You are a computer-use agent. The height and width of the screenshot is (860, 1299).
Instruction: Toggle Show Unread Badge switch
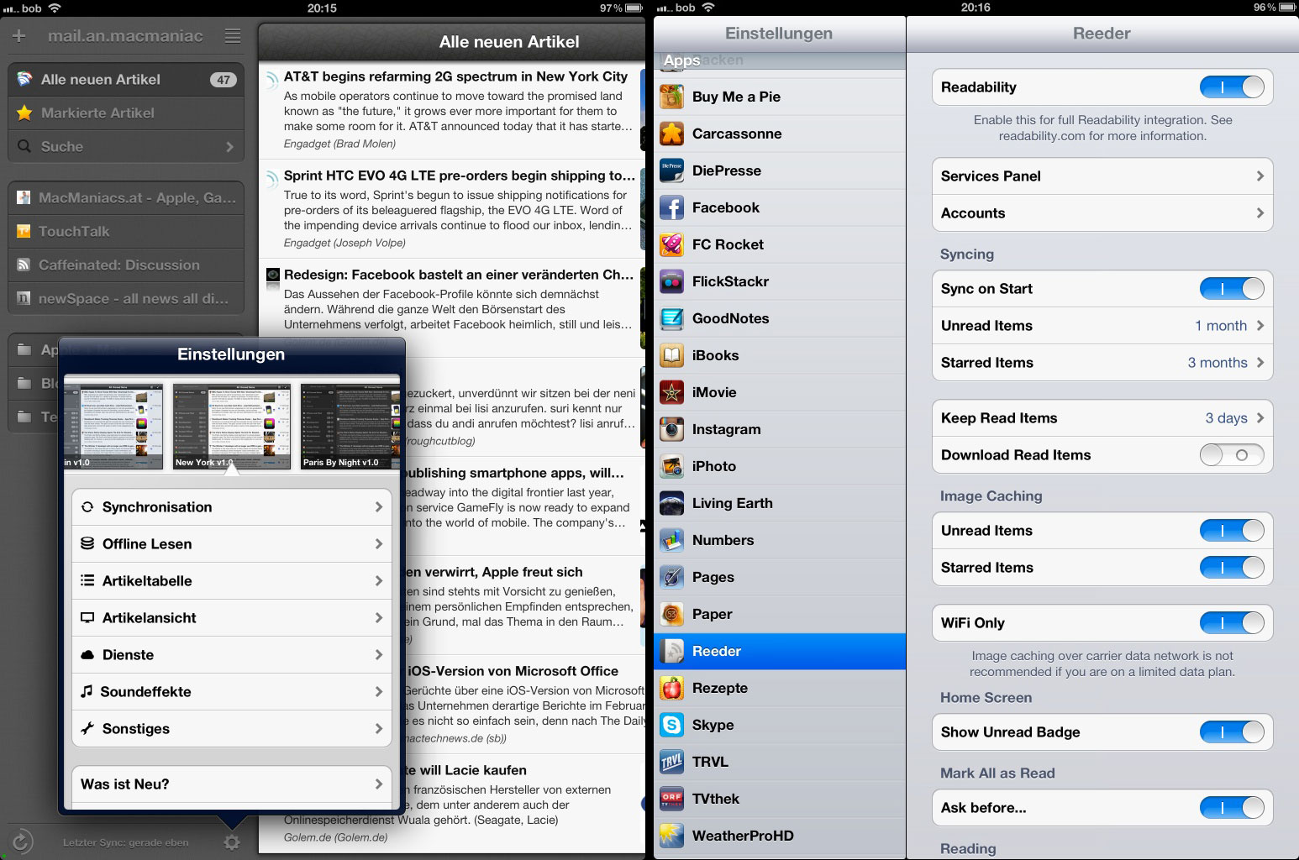1232,732
